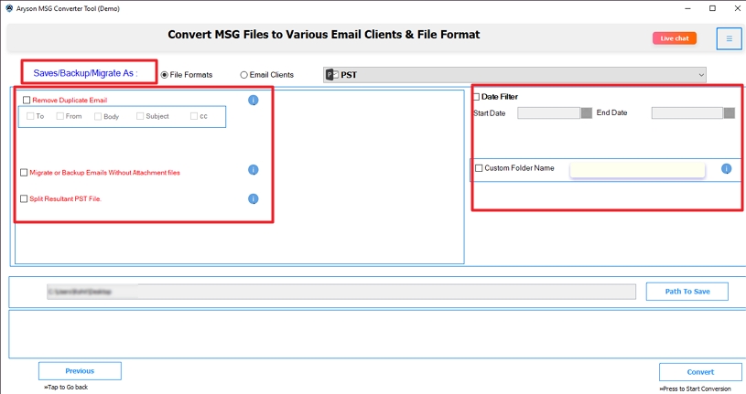The image size is (746, 394).
Task: Open End Date calendar picker
Action: [729, 113]
